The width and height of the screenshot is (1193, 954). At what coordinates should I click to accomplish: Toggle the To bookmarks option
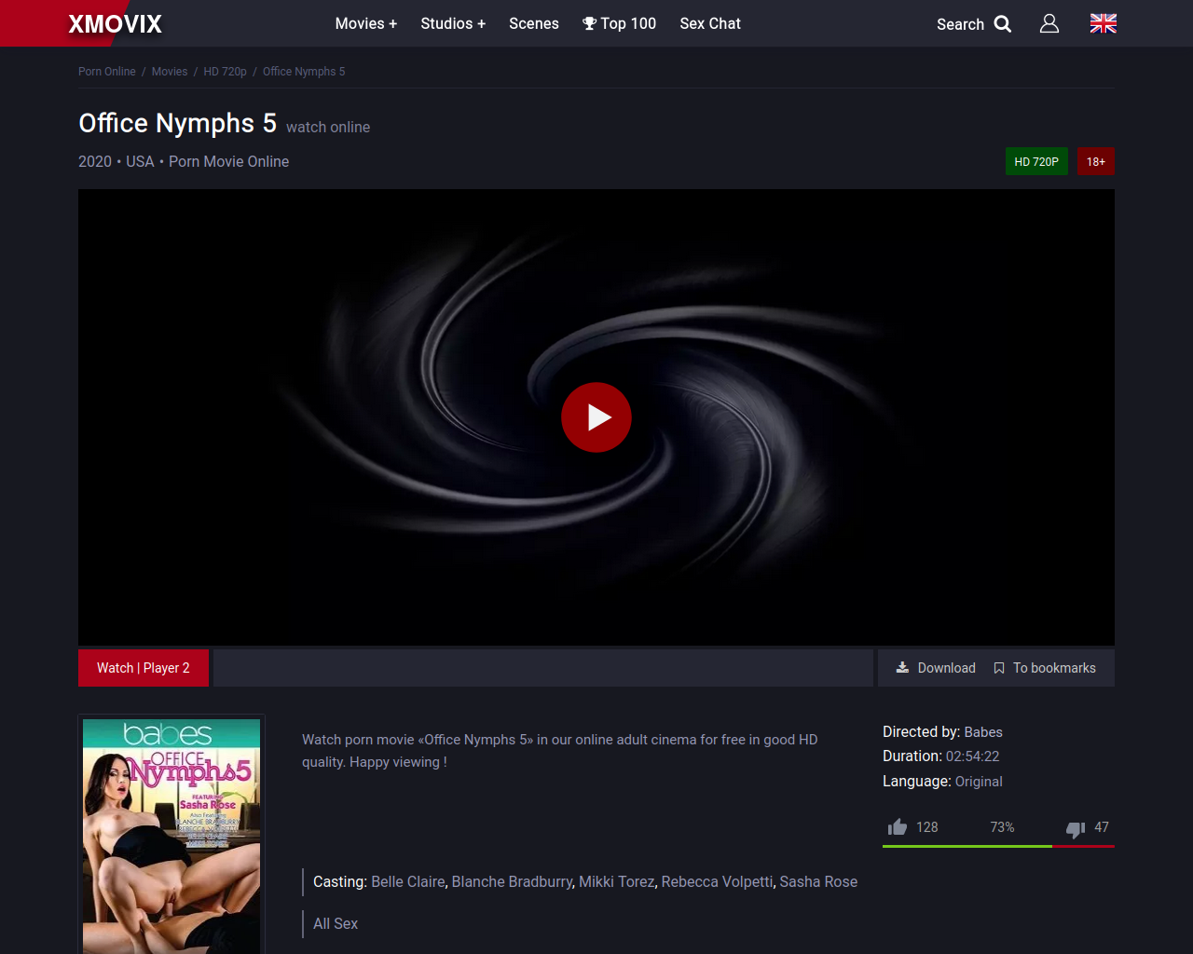1045,668
